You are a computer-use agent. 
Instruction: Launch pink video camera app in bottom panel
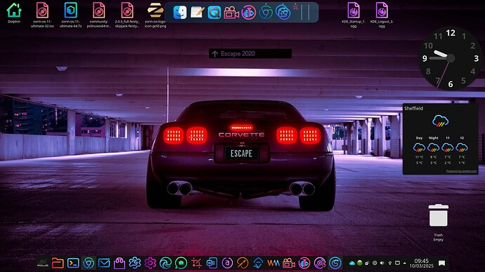tap(289, 263)
